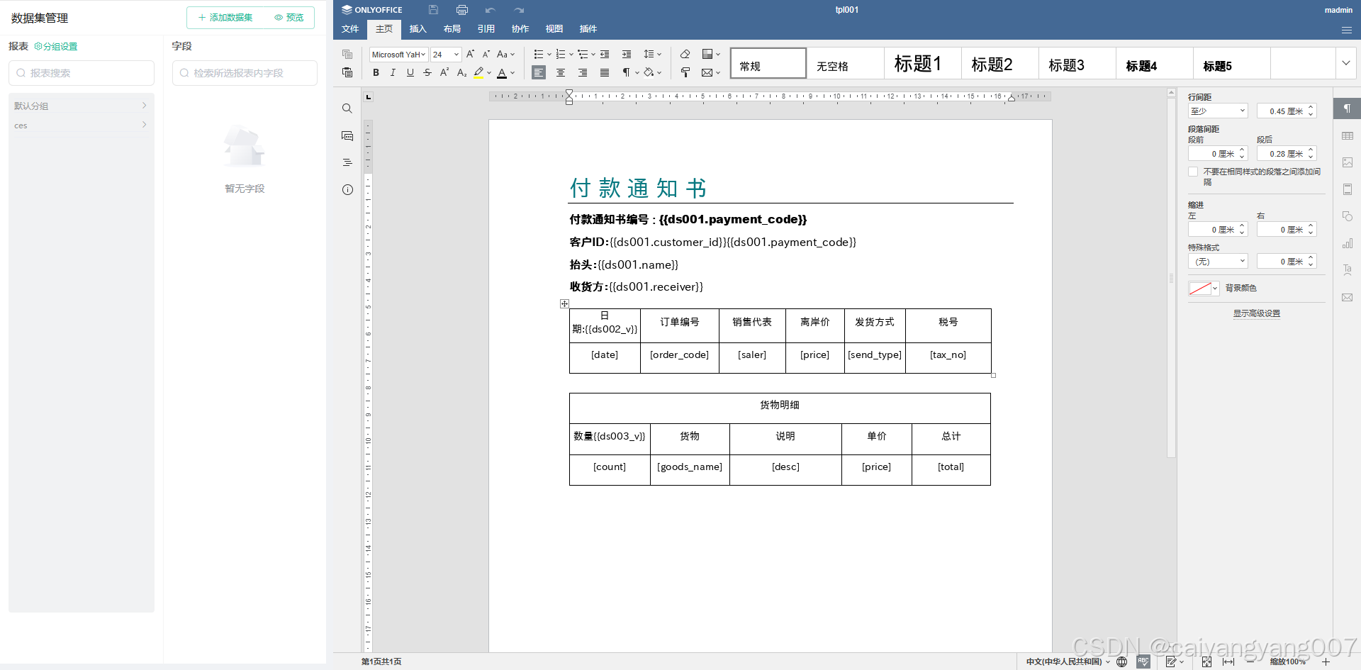Switch to the 协作 tab
The width and height of the screenshot is (1361, 670).
coord(520,29)
